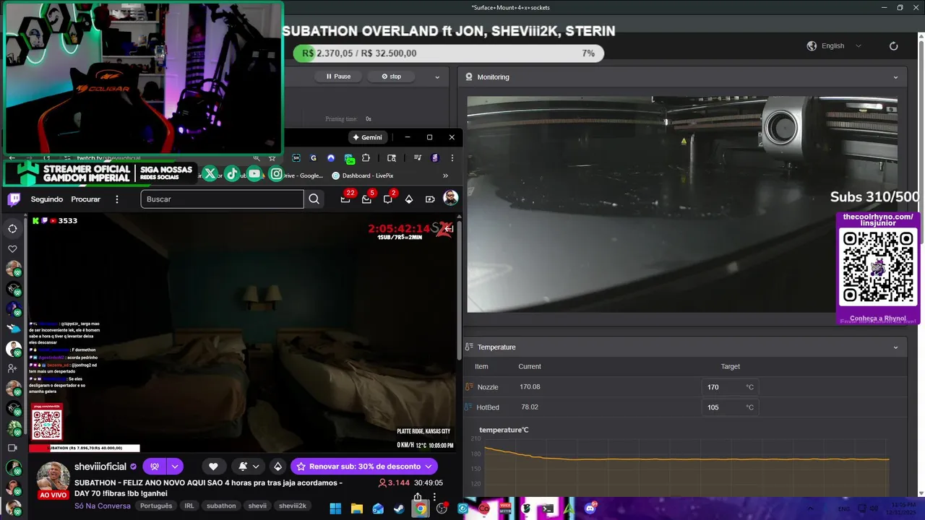Click the Twitch ad-free battery icon
This screenshot has height=520, width=925.
point(430,199)
